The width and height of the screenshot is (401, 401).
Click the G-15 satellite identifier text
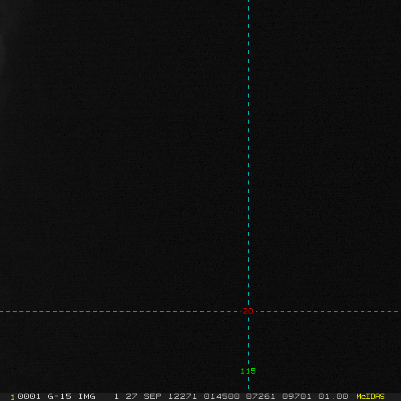[x=59, y=396]
